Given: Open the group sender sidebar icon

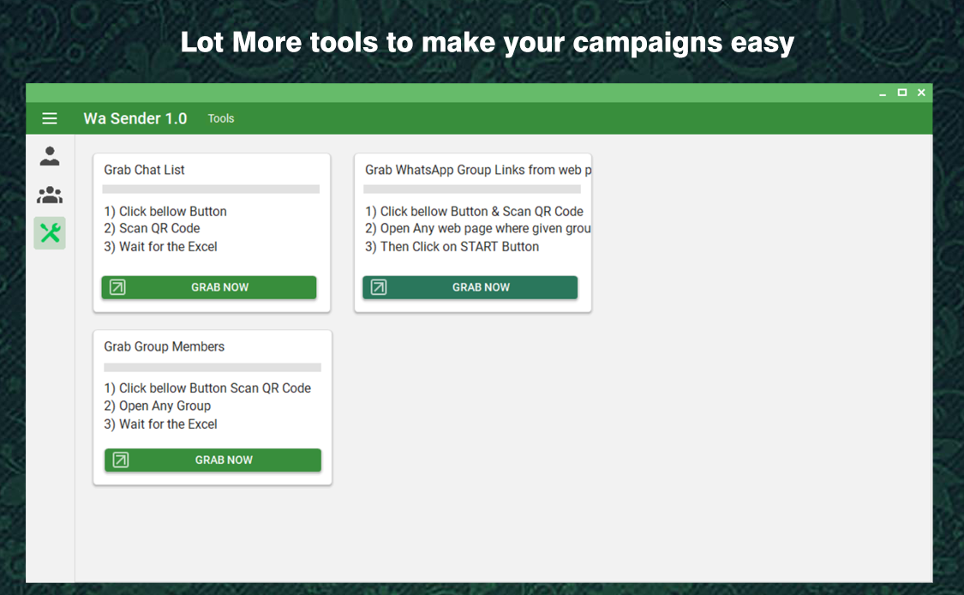Looking at the screenshot, I should [50, 195].
